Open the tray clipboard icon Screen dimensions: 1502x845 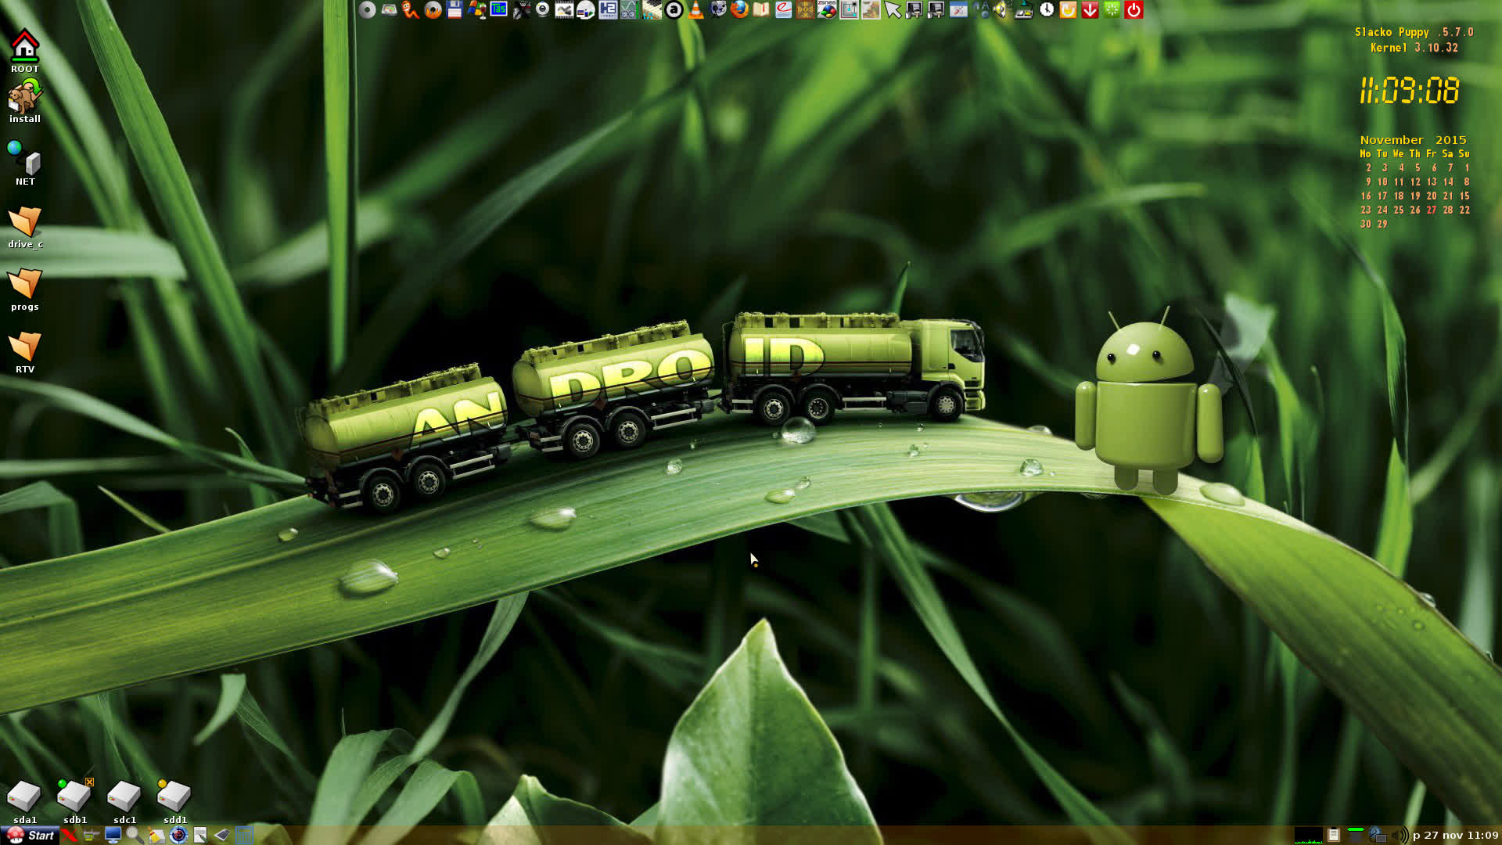1334,835
